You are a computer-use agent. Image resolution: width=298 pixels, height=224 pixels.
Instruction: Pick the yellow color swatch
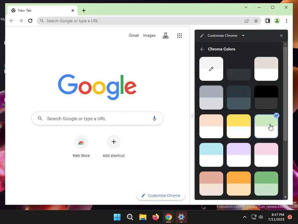pyautogui.click(x=239, y=126)
